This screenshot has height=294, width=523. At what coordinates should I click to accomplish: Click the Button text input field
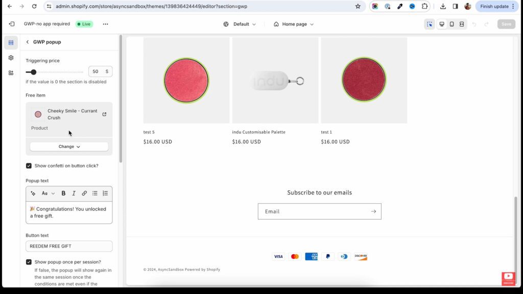[69, 246]
